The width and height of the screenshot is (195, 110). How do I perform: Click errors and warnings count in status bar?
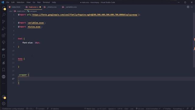[x=30, y=109]
